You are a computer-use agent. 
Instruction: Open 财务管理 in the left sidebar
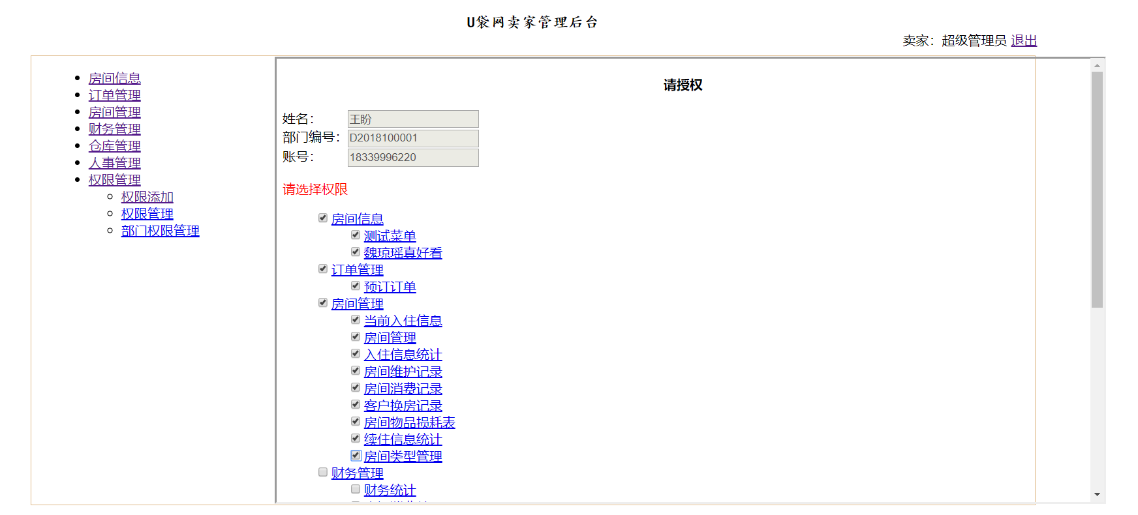click(114, 129)
